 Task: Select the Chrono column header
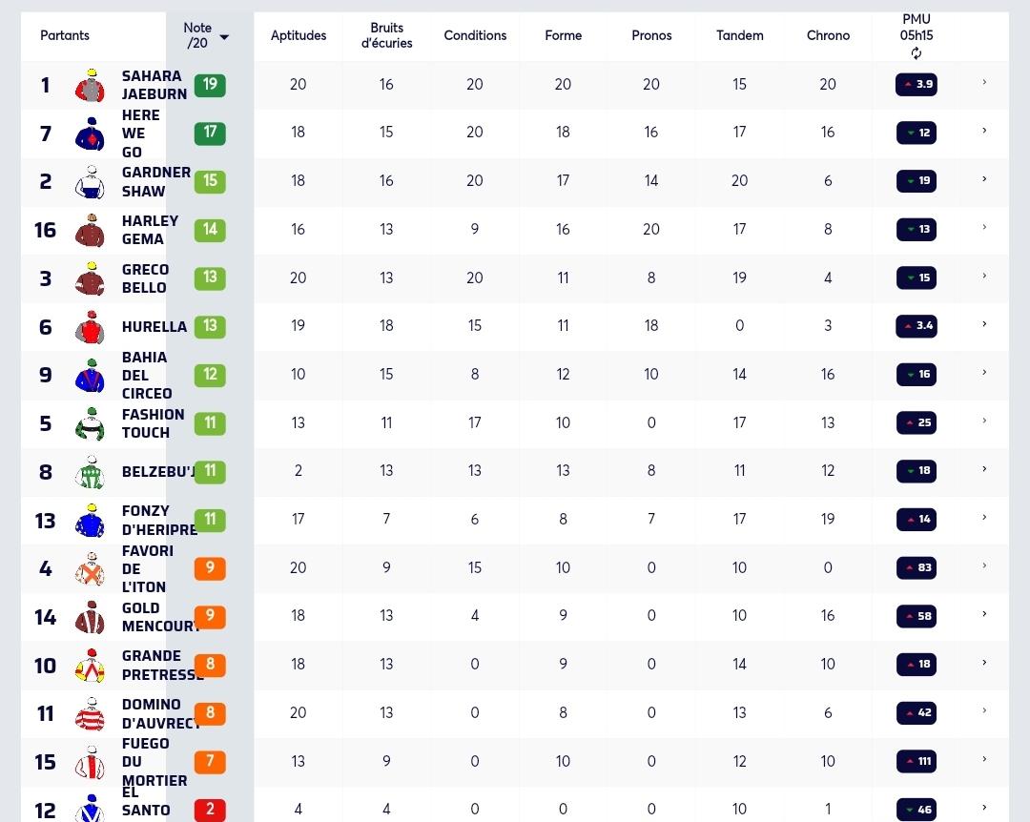[828, 35]
